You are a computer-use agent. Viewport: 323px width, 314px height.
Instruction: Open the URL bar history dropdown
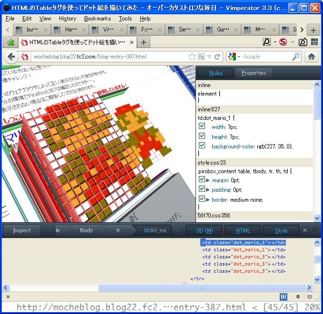209,57
